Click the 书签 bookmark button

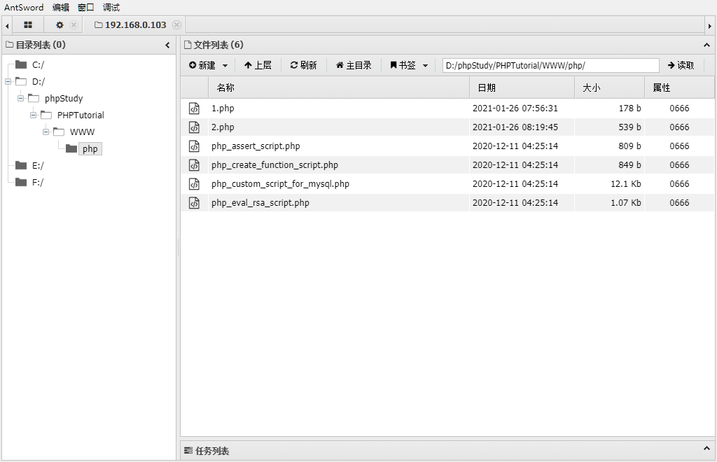pos(403,65)
